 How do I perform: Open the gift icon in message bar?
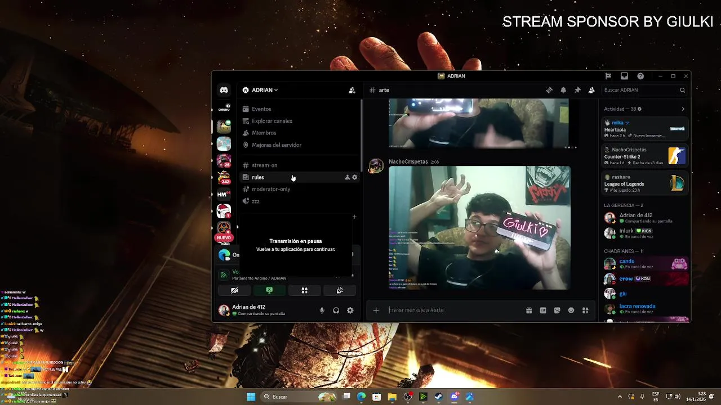[529, 310]
